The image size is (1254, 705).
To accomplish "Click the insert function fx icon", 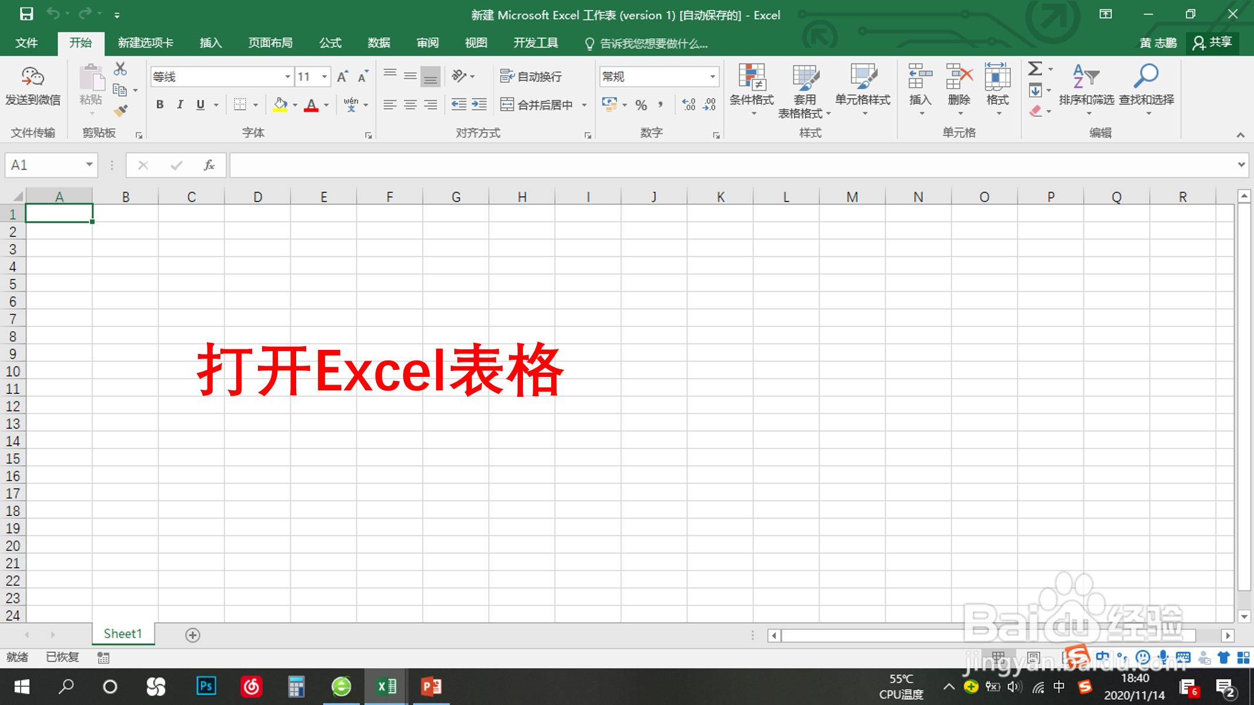I will pyautogui.click(x=209, y=166).
